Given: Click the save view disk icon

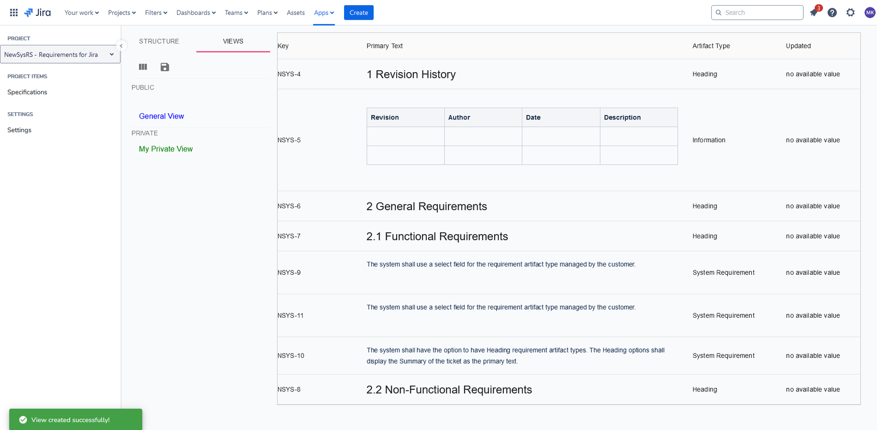Looking at the screenshot, I should [165, 67].
